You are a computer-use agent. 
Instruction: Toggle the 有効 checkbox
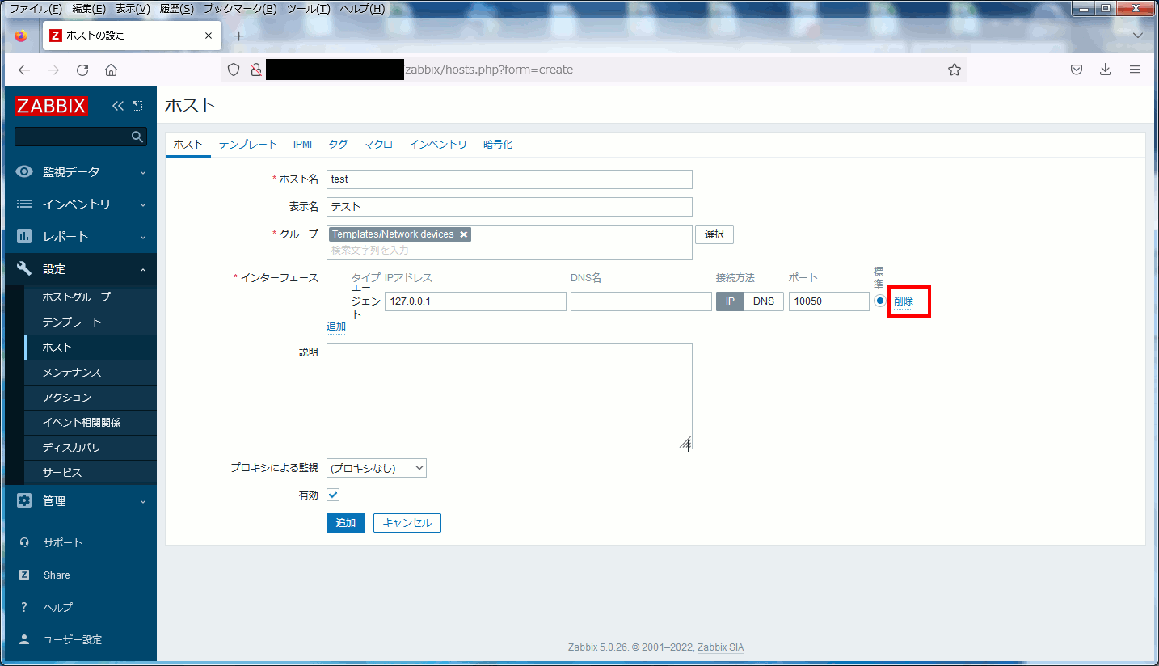click(333, 495)
